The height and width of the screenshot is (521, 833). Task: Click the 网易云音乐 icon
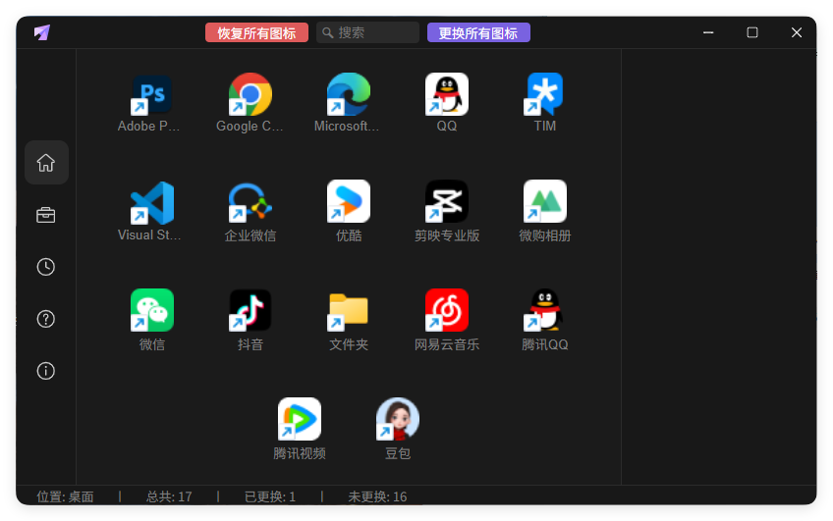click(447, 310)
